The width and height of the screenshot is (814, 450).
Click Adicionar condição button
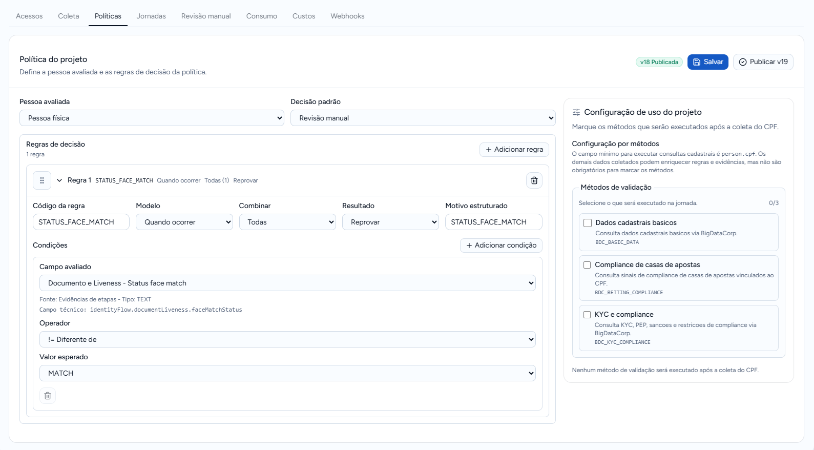click(x=501, y=246)
